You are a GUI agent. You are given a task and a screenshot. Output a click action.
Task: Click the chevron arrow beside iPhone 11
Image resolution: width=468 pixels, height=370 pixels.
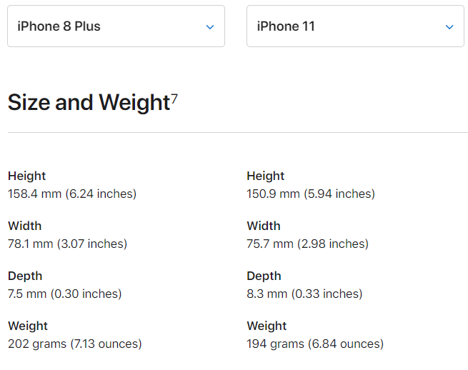tap(449, 27)
